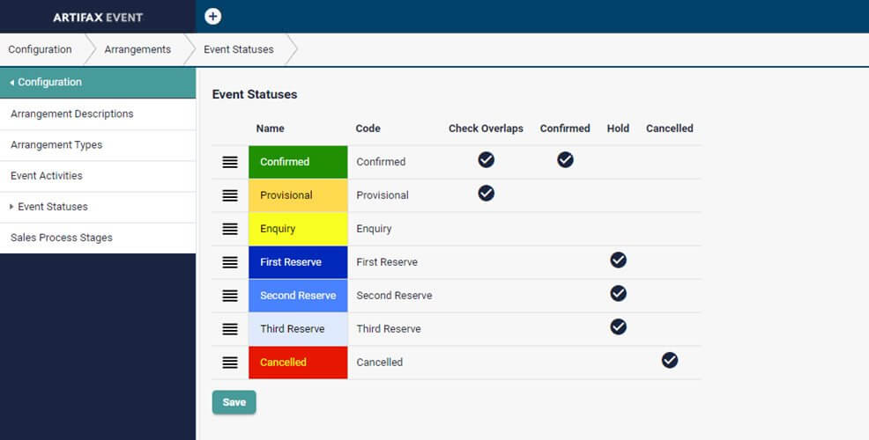Click the plus add icon in top bar
The height and width of the screenshot is (440, 869).
212,17
